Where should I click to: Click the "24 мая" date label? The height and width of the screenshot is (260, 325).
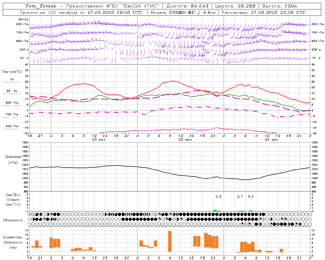(x=271, y=140)
